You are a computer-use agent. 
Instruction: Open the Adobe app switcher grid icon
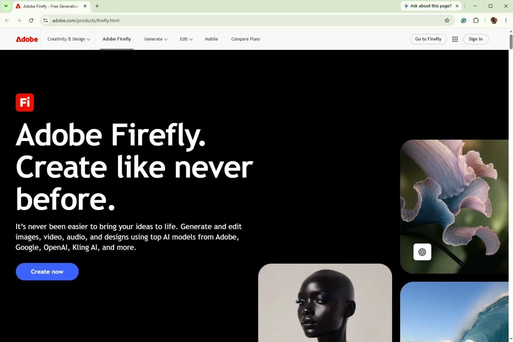pyautogui.click(x=455, y=39)
